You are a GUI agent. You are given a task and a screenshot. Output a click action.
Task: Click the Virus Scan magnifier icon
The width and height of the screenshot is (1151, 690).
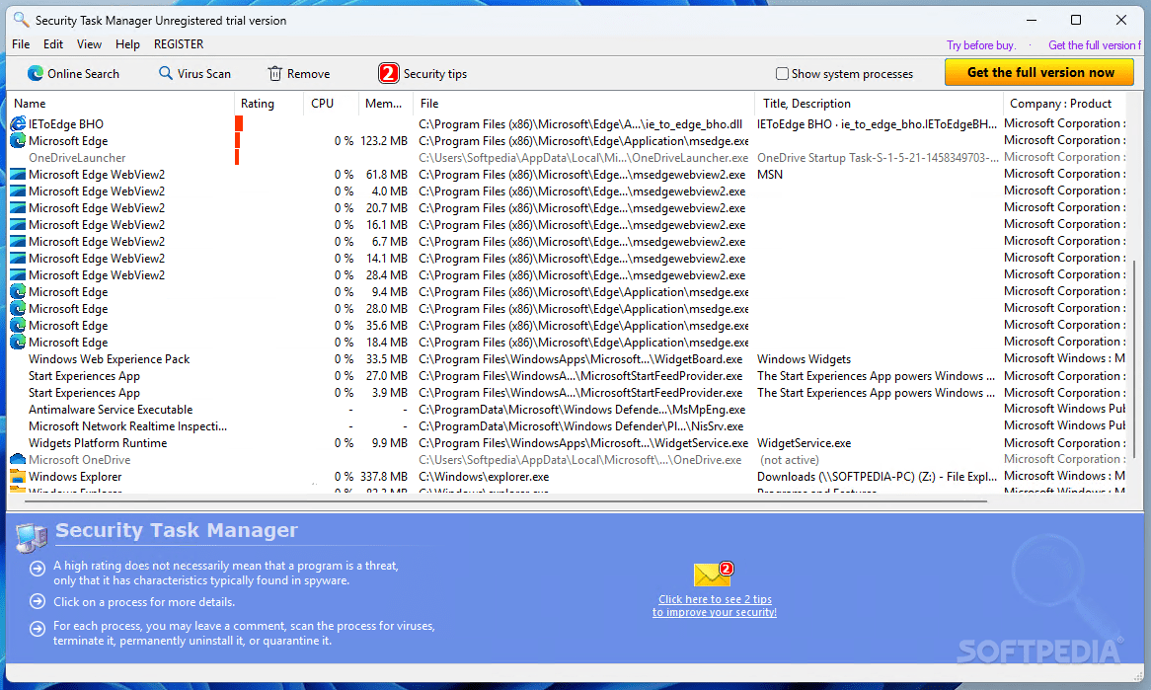[x=166, y=73]
